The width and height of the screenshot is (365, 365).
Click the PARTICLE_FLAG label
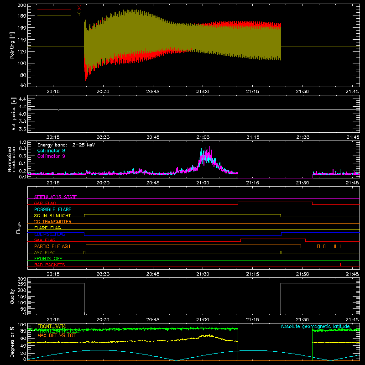click(52, 246)
